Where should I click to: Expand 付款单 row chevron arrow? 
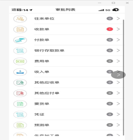[118, 40]
